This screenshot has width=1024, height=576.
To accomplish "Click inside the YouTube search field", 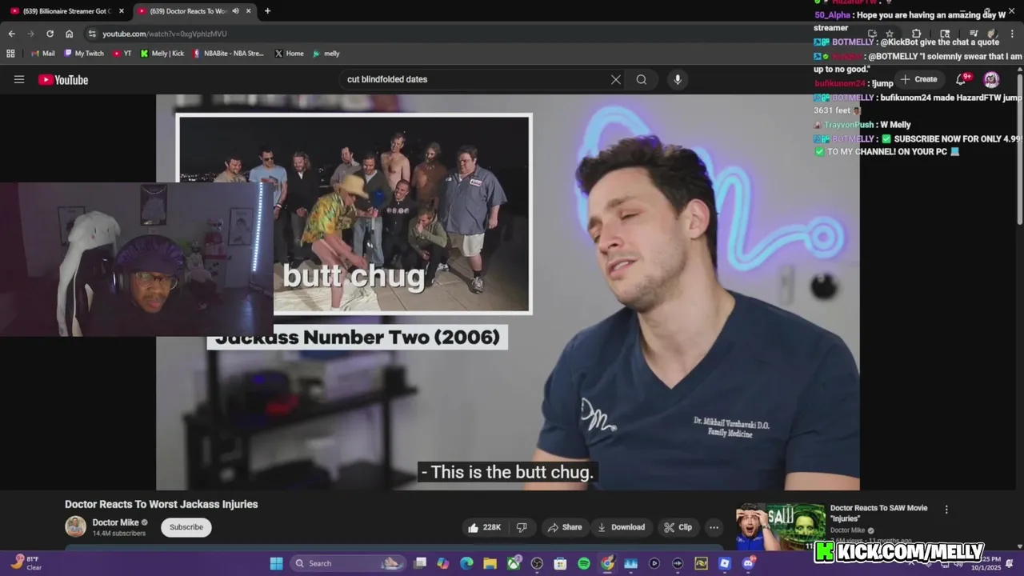I will pos(475,79).
